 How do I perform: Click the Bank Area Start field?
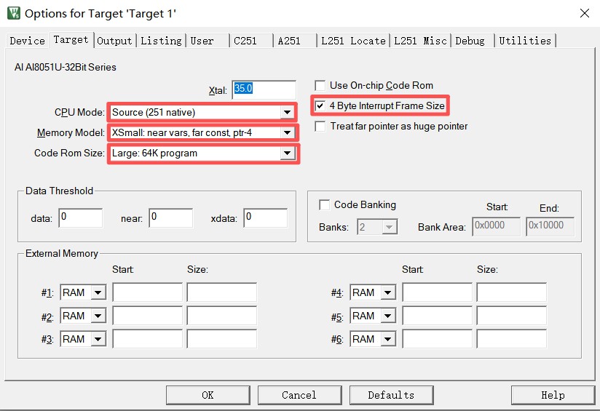(496, 226)
